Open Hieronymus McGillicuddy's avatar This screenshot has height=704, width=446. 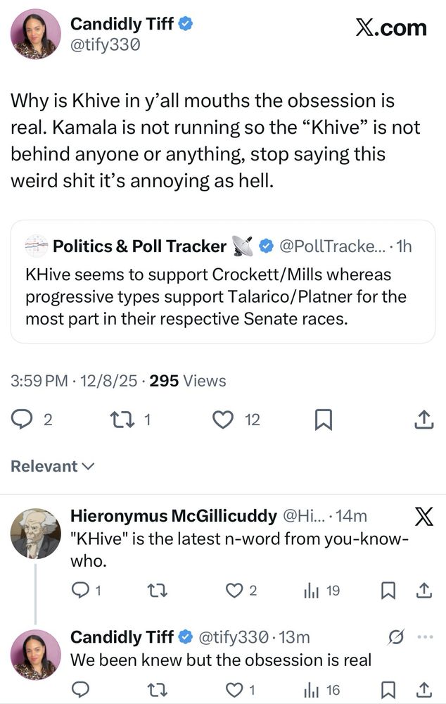click(36, 534)
